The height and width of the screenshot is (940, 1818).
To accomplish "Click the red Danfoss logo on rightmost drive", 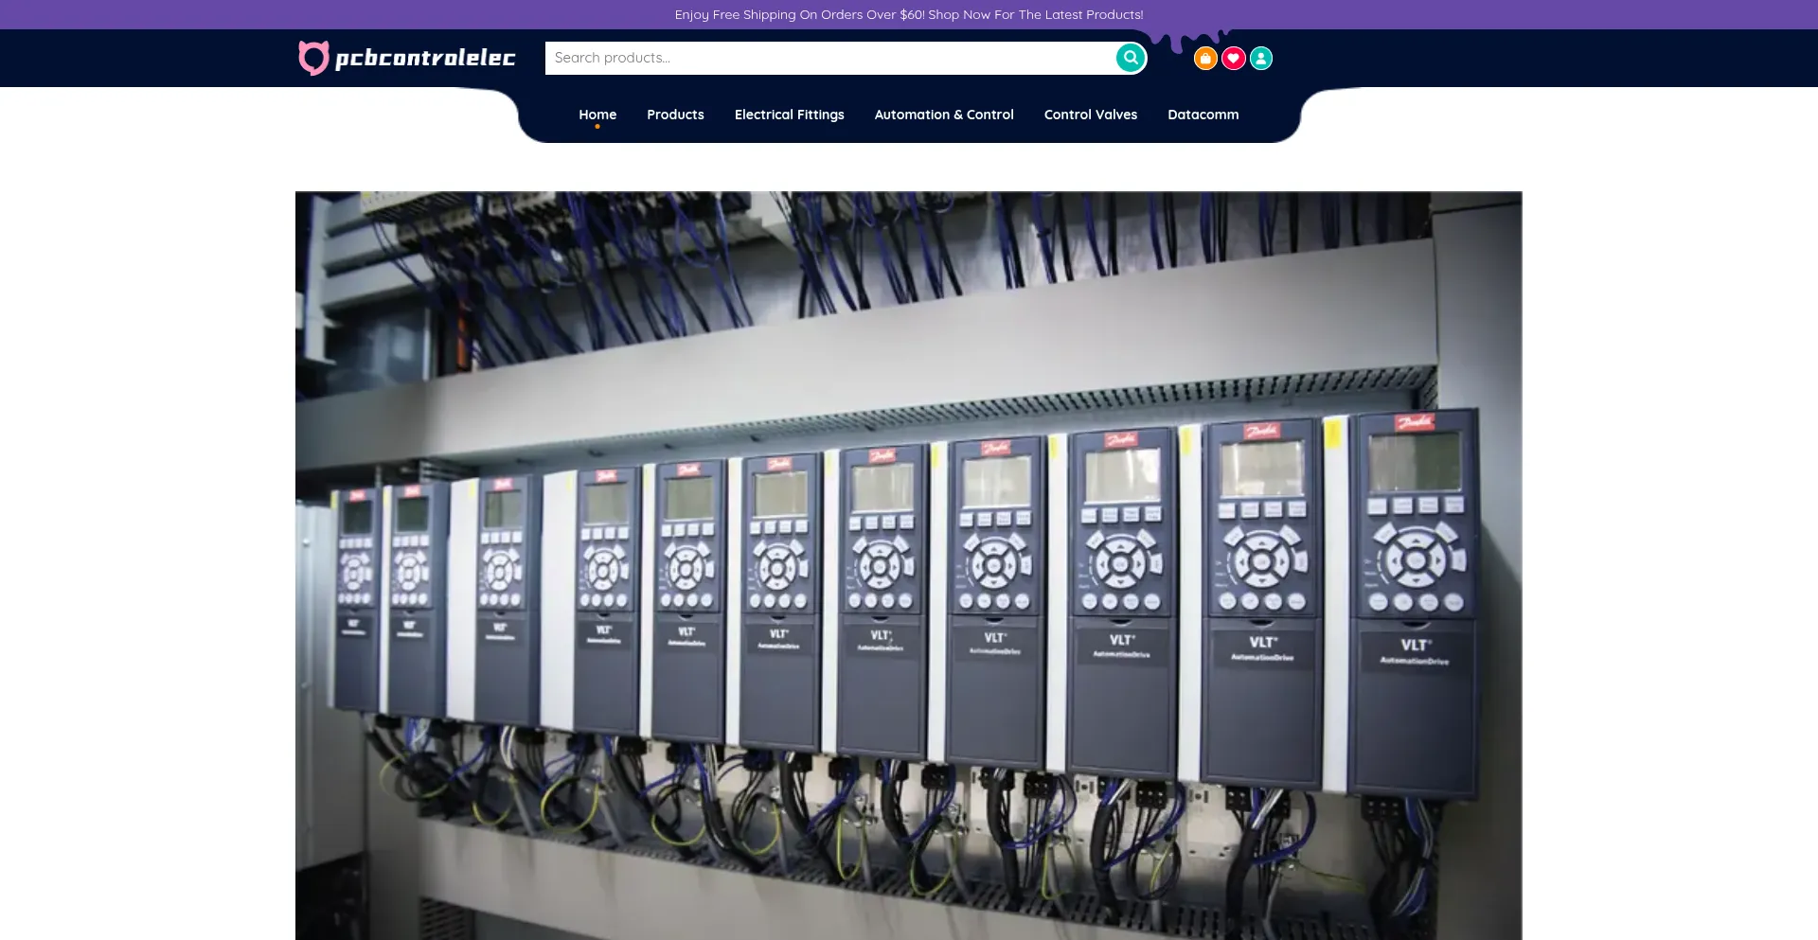I will pyautogui.click(x=1415, y=422).
